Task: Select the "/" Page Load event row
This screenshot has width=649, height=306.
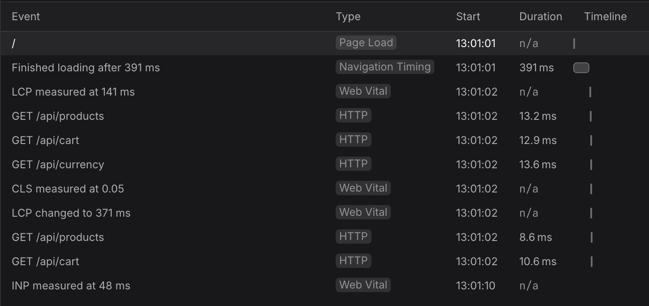Action: pos(324,43)
